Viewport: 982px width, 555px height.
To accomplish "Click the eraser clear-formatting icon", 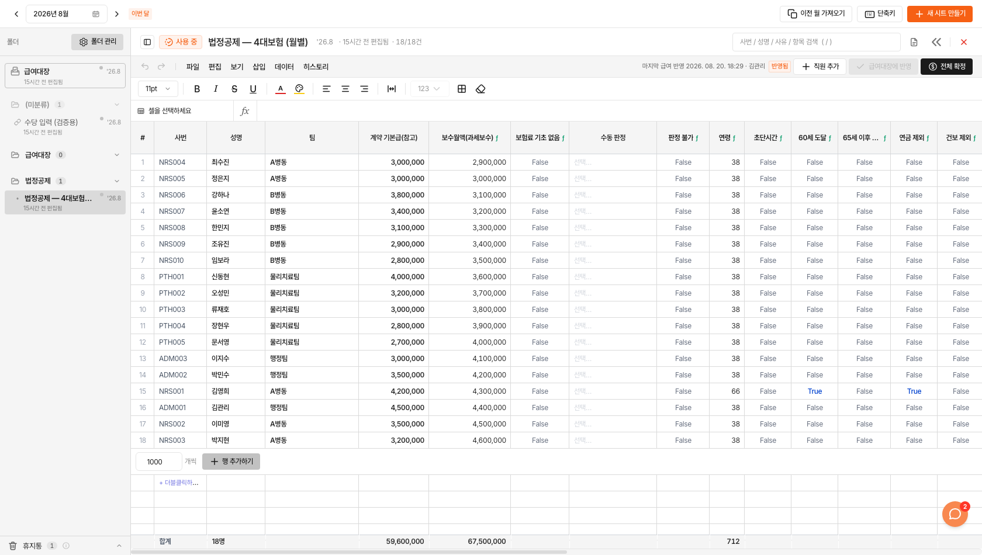I will 480,89.
